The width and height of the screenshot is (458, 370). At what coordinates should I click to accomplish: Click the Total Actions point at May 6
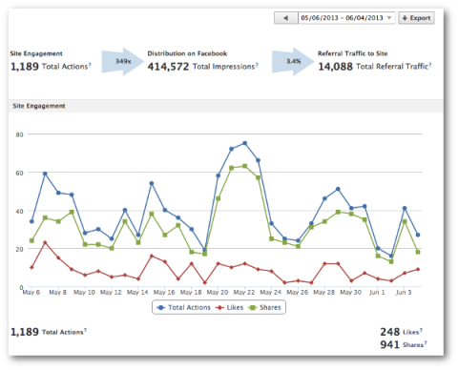tap(31, 221)
